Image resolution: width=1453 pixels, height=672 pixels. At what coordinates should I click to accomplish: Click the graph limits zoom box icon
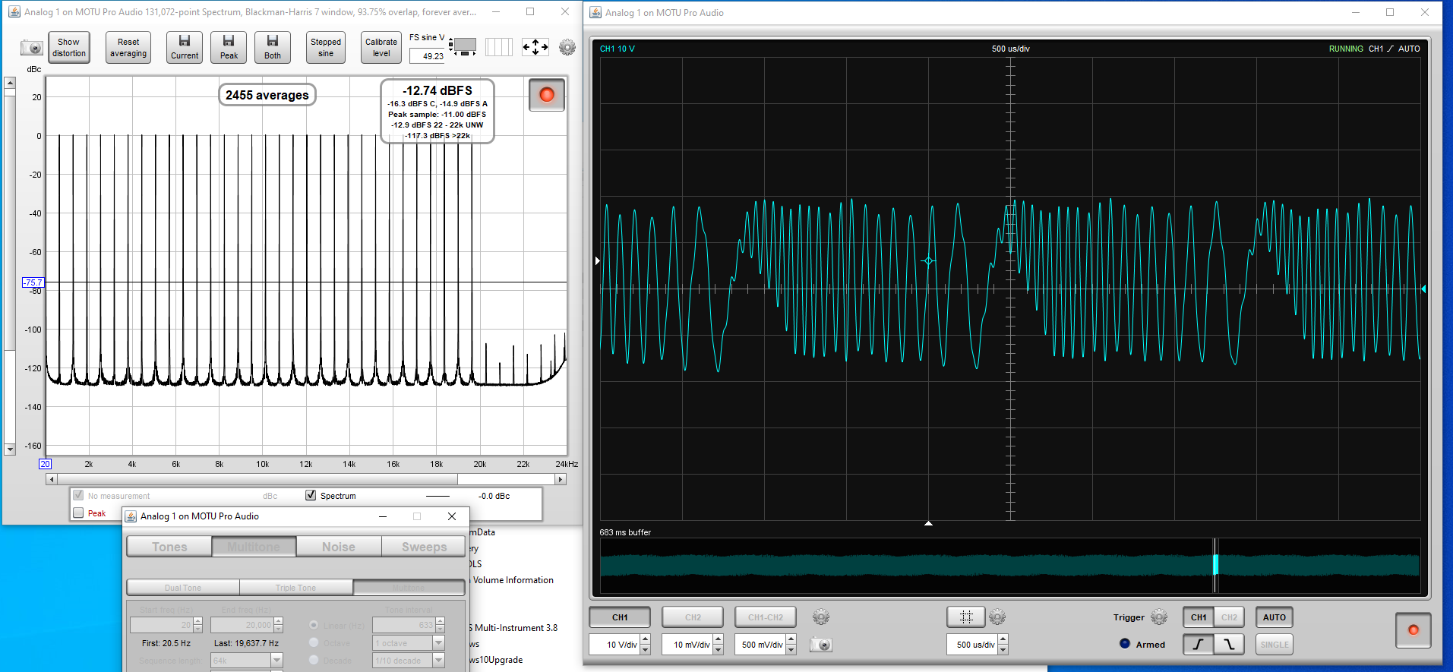[x=463, y=47]
